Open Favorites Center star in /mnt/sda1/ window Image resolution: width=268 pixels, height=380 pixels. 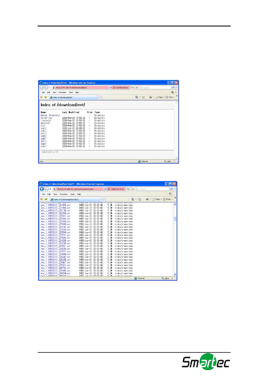click(42, 199)
